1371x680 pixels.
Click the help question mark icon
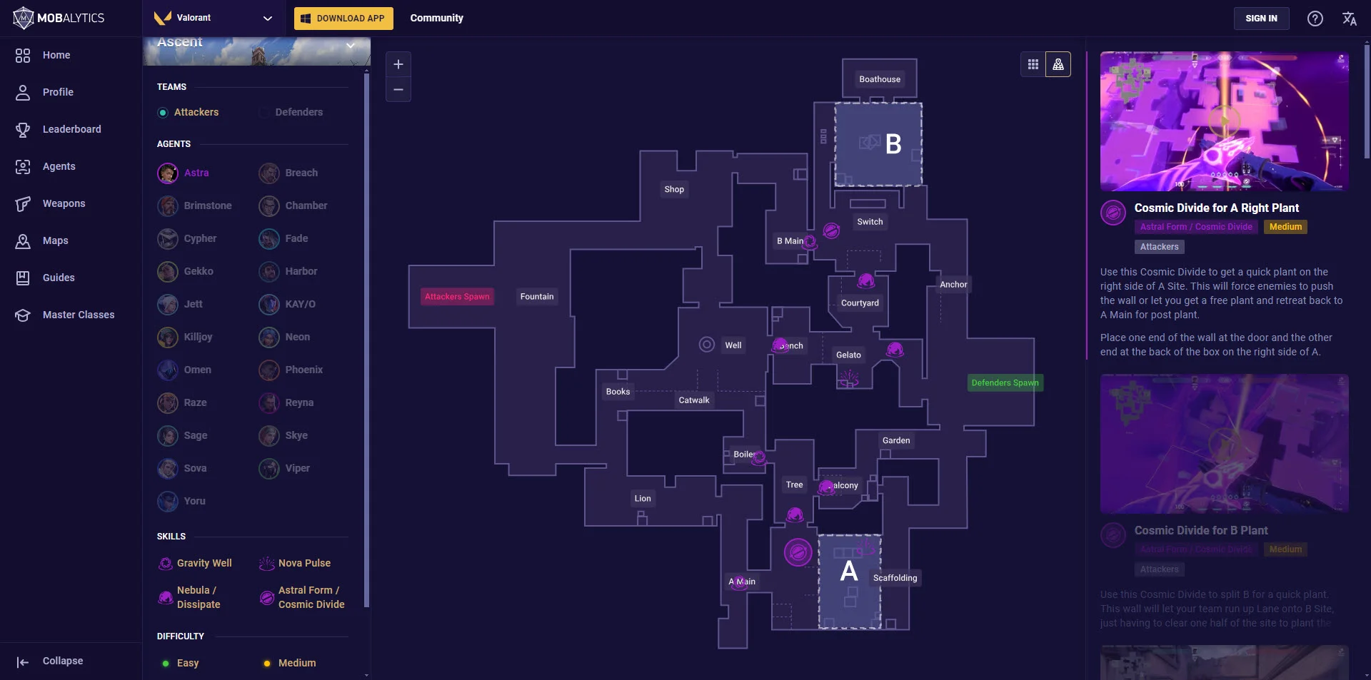[x=1315, y=19]
